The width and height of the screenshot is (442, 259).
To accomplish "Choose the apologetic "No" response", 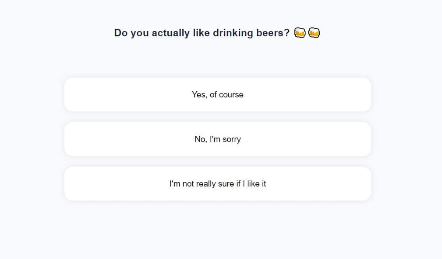I will click(217, 139).
